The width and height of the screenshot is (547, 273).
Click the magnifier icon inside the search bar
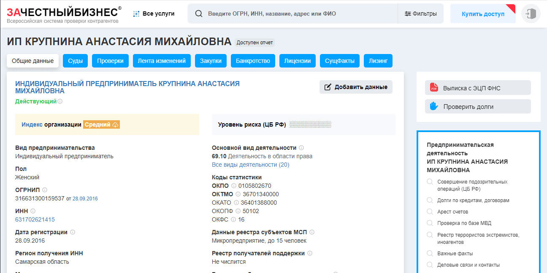[x=198, y=13]
